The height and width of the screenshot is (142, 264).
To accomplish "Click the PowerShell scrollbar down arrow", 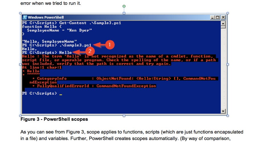I will click(x=223, y=111).
